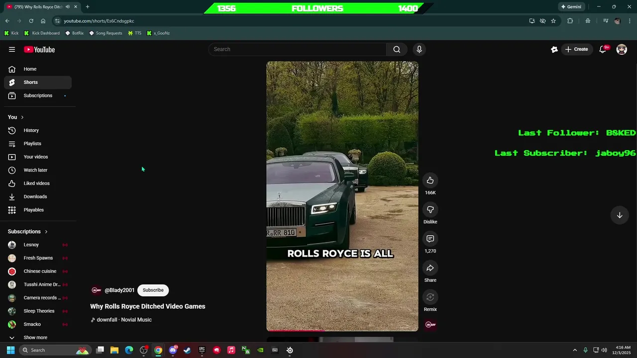Expand Show more subscriptions

[38, 338]
